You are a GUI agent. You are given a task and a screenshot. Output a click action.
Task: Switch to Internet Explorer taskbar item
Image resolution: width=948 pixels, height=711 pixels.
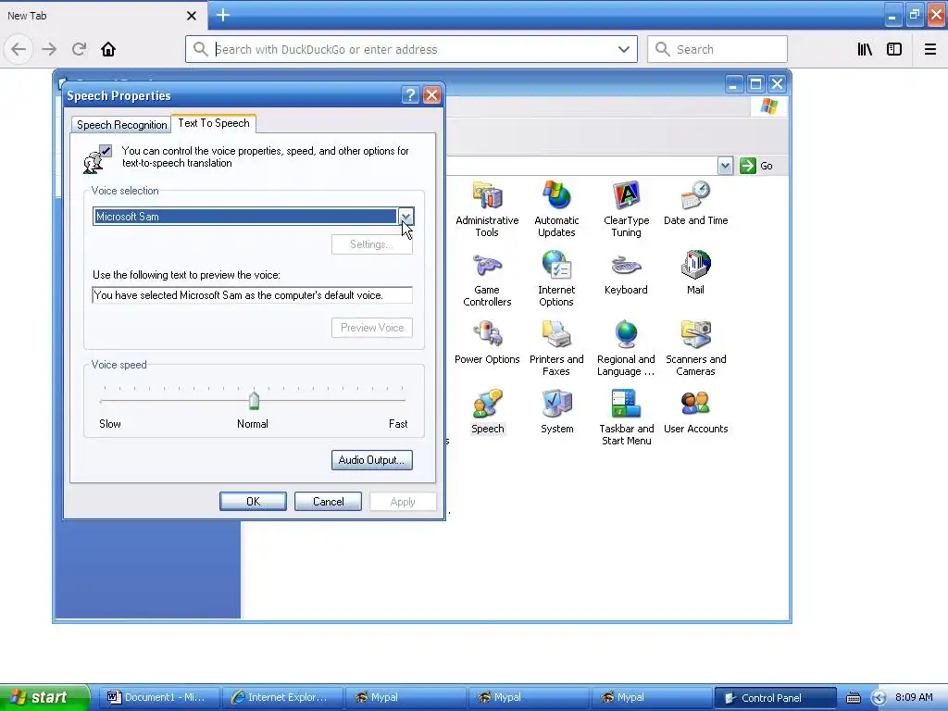pyautogui.click(x=281, y=698)
